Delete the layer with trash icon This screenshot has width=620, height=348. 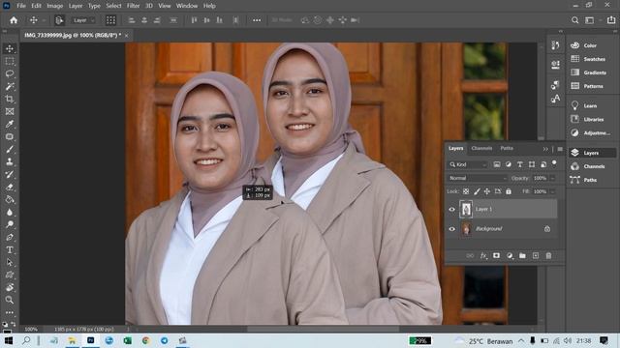point(548,255)
